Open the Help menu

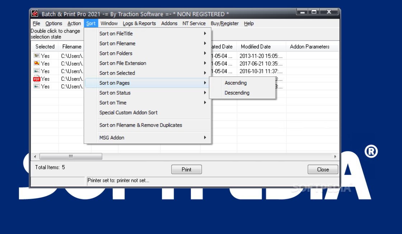[249, 23]
